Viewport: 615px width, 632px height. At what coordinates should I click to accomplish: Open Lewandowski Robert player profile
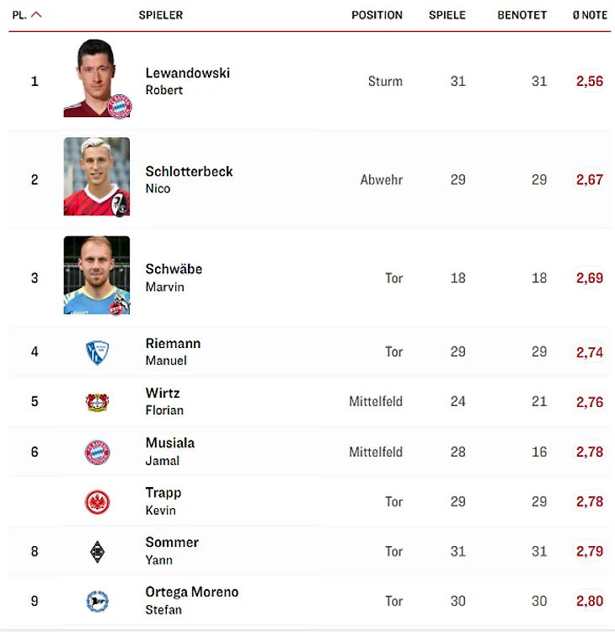187,81
